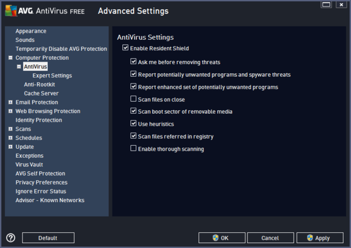Click the Default button
The width and height of the screenshot is (351, 248).
coord(48,238)
